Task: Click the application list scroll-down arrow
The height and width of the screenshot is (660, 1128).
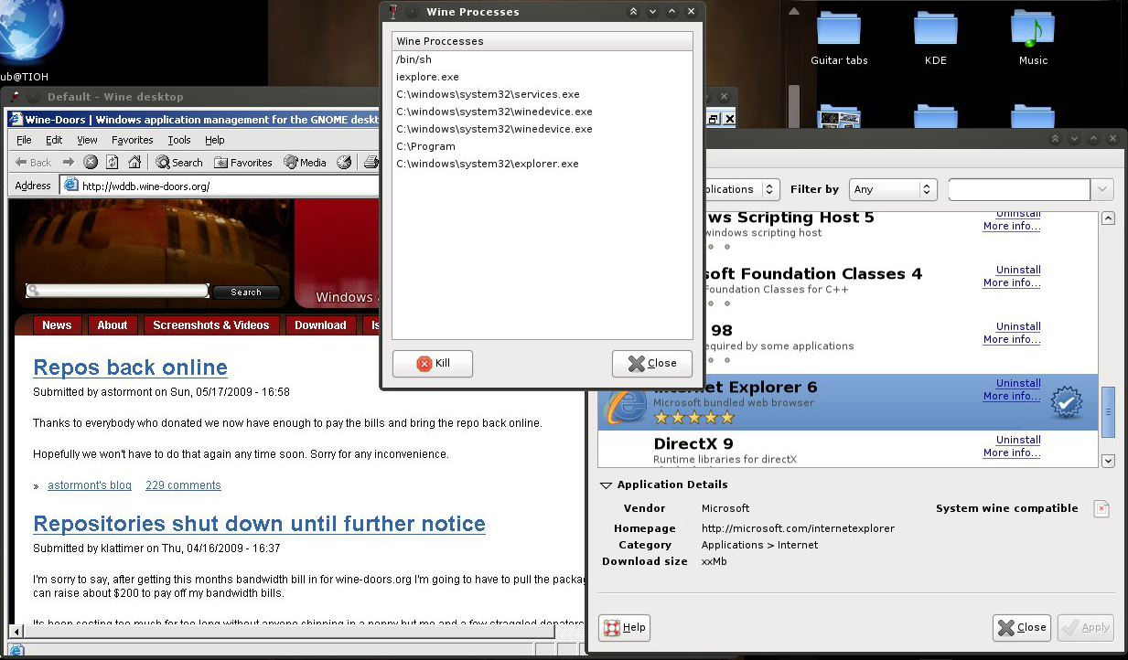Action: pos(1108,461)
